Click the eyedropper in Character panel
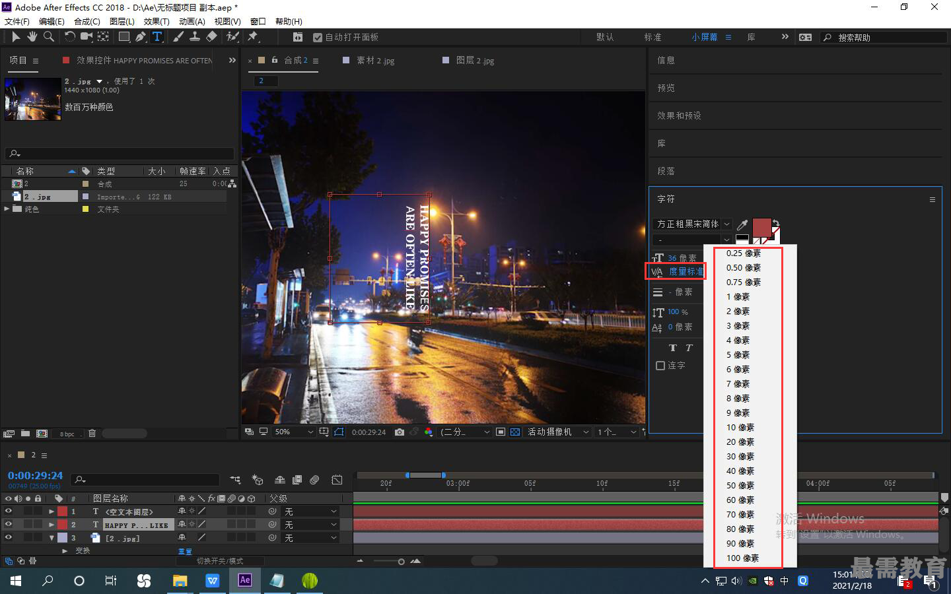This screenshot has width=951, height=594. pyautogui.click(x=742, y=224)
